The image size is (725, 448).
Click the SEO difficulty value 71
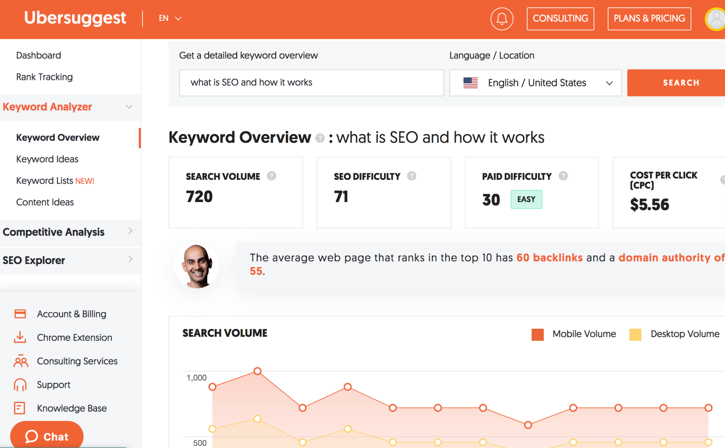pos(341,196)
